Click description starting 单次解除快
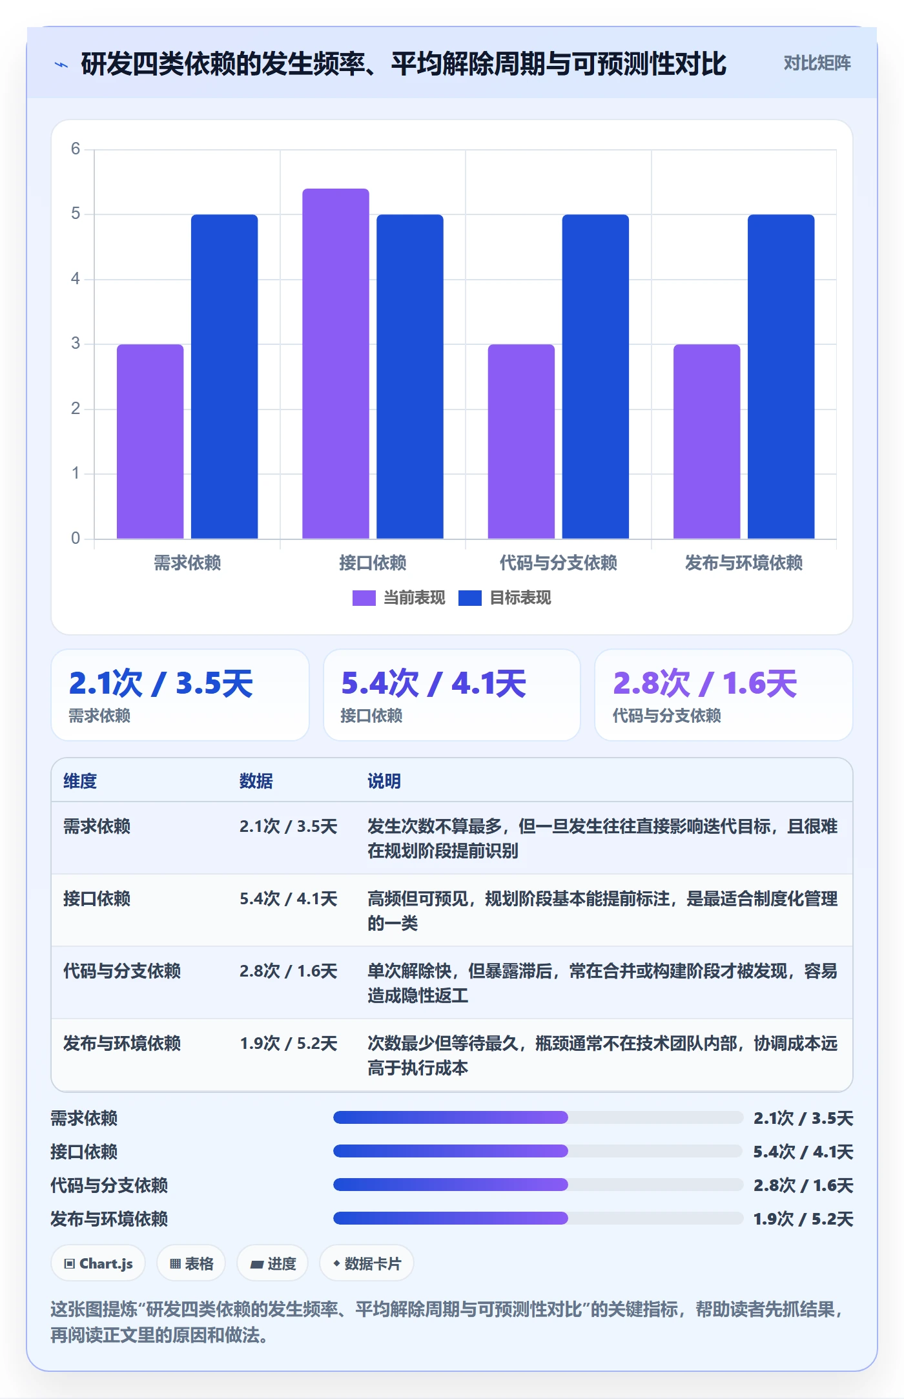 click(602, 983)
